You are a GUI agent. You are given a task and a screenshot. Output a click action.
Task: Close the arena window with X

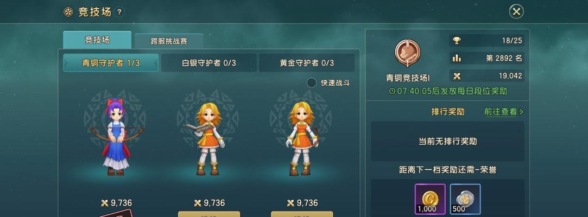tap(516, 11)
